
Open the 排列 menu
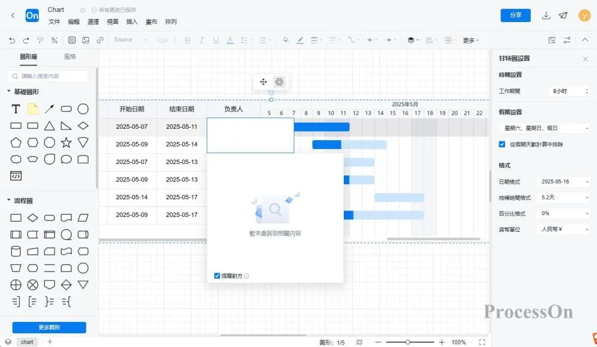171,21
